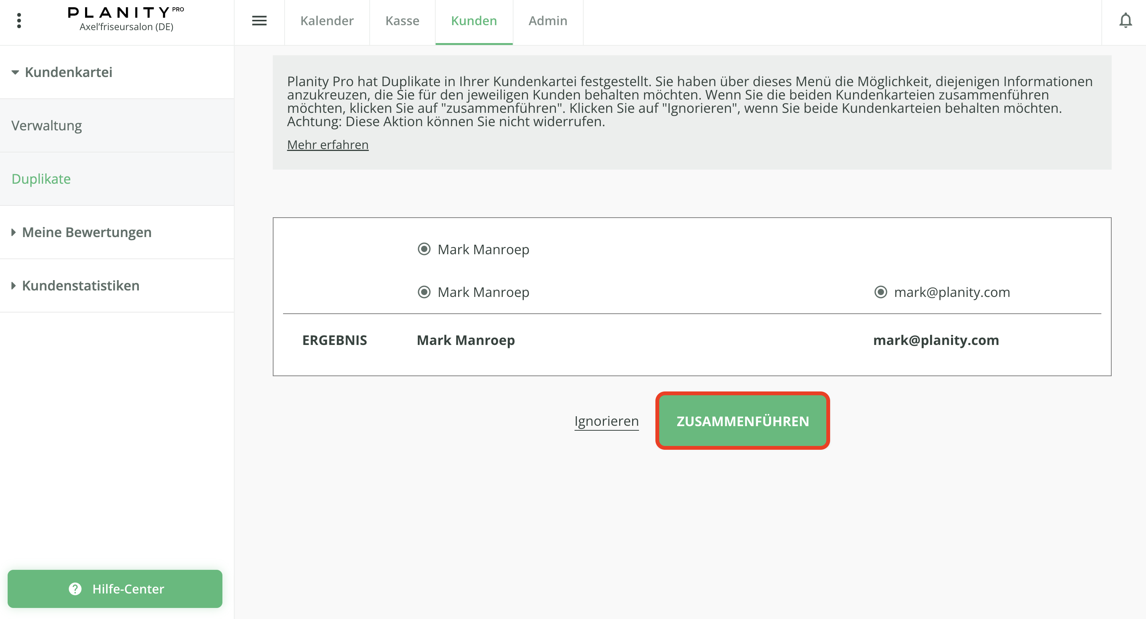Open Verwaltung in the sidebar
This screenshot has height=619, width=1146.
pyautogui.click(x=47, y=125)
